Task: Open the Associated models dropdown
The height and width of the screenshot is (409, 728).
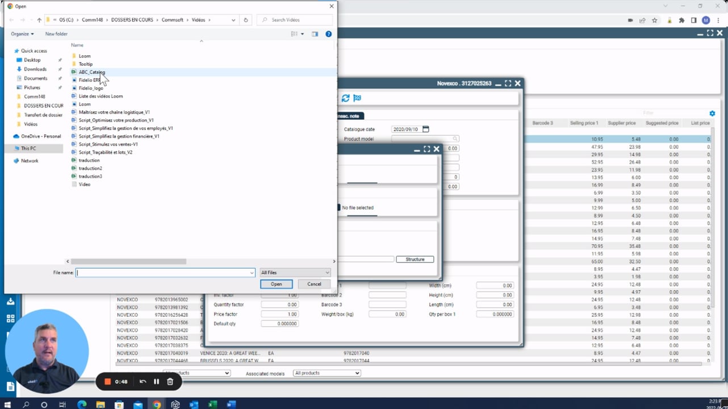Action: point(327,373)
